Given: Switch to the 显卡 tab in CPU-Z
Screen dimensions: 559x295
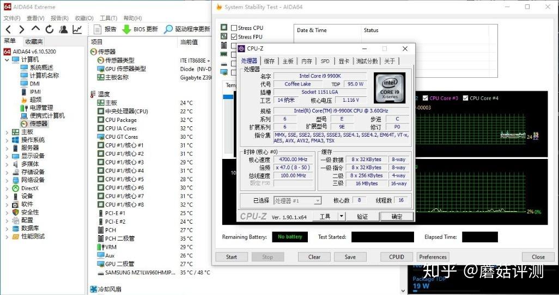Looking at the screenshot, I should pos(344,61).
